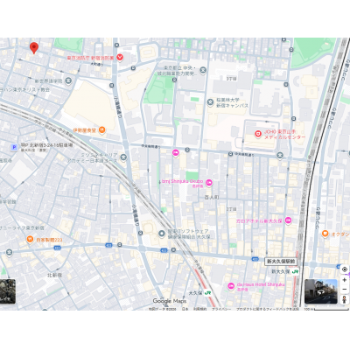Image resolution: width=350 pixels, height=350 pixels.
Task: Click the marker beside 関東ITソフトウェア健保
Action: point(162,234)
